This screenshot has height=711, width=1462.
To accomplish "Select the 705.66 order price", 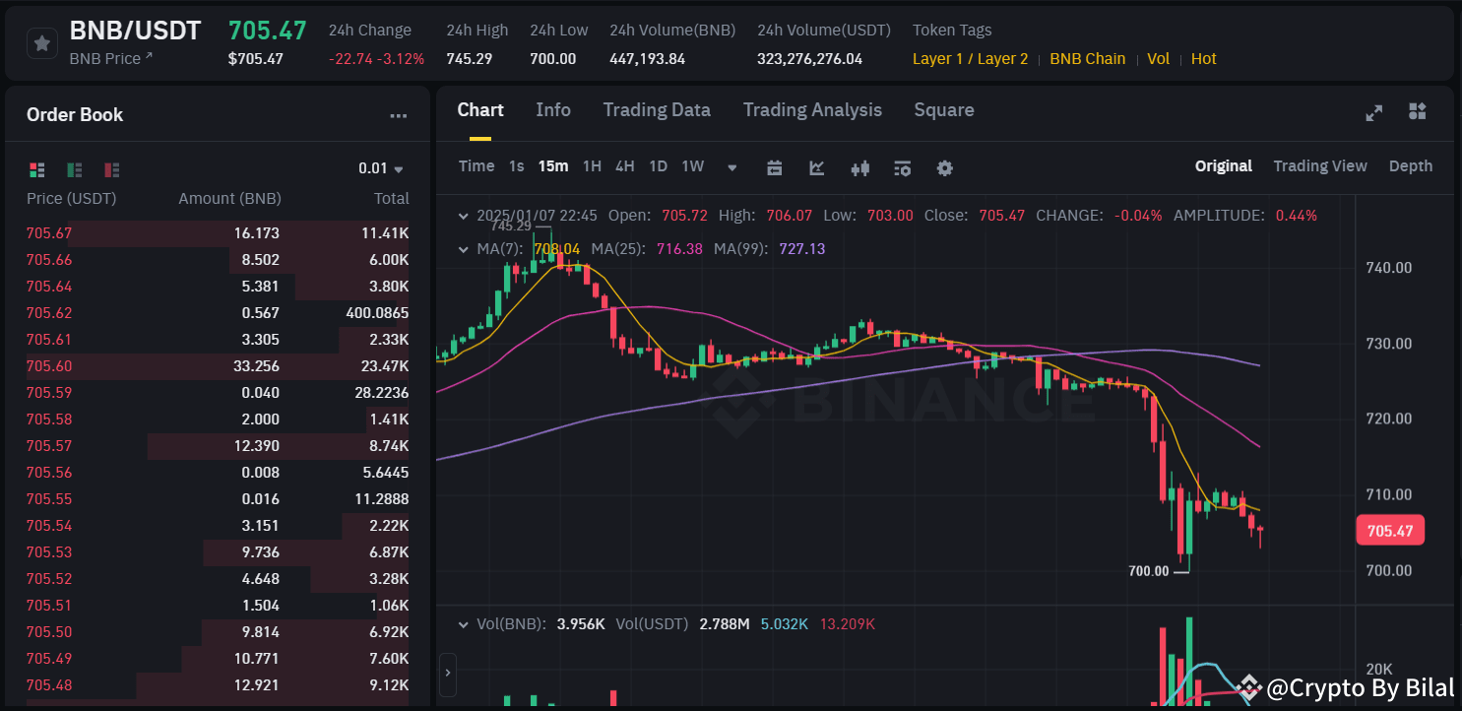I will click(x=49, y=260).
